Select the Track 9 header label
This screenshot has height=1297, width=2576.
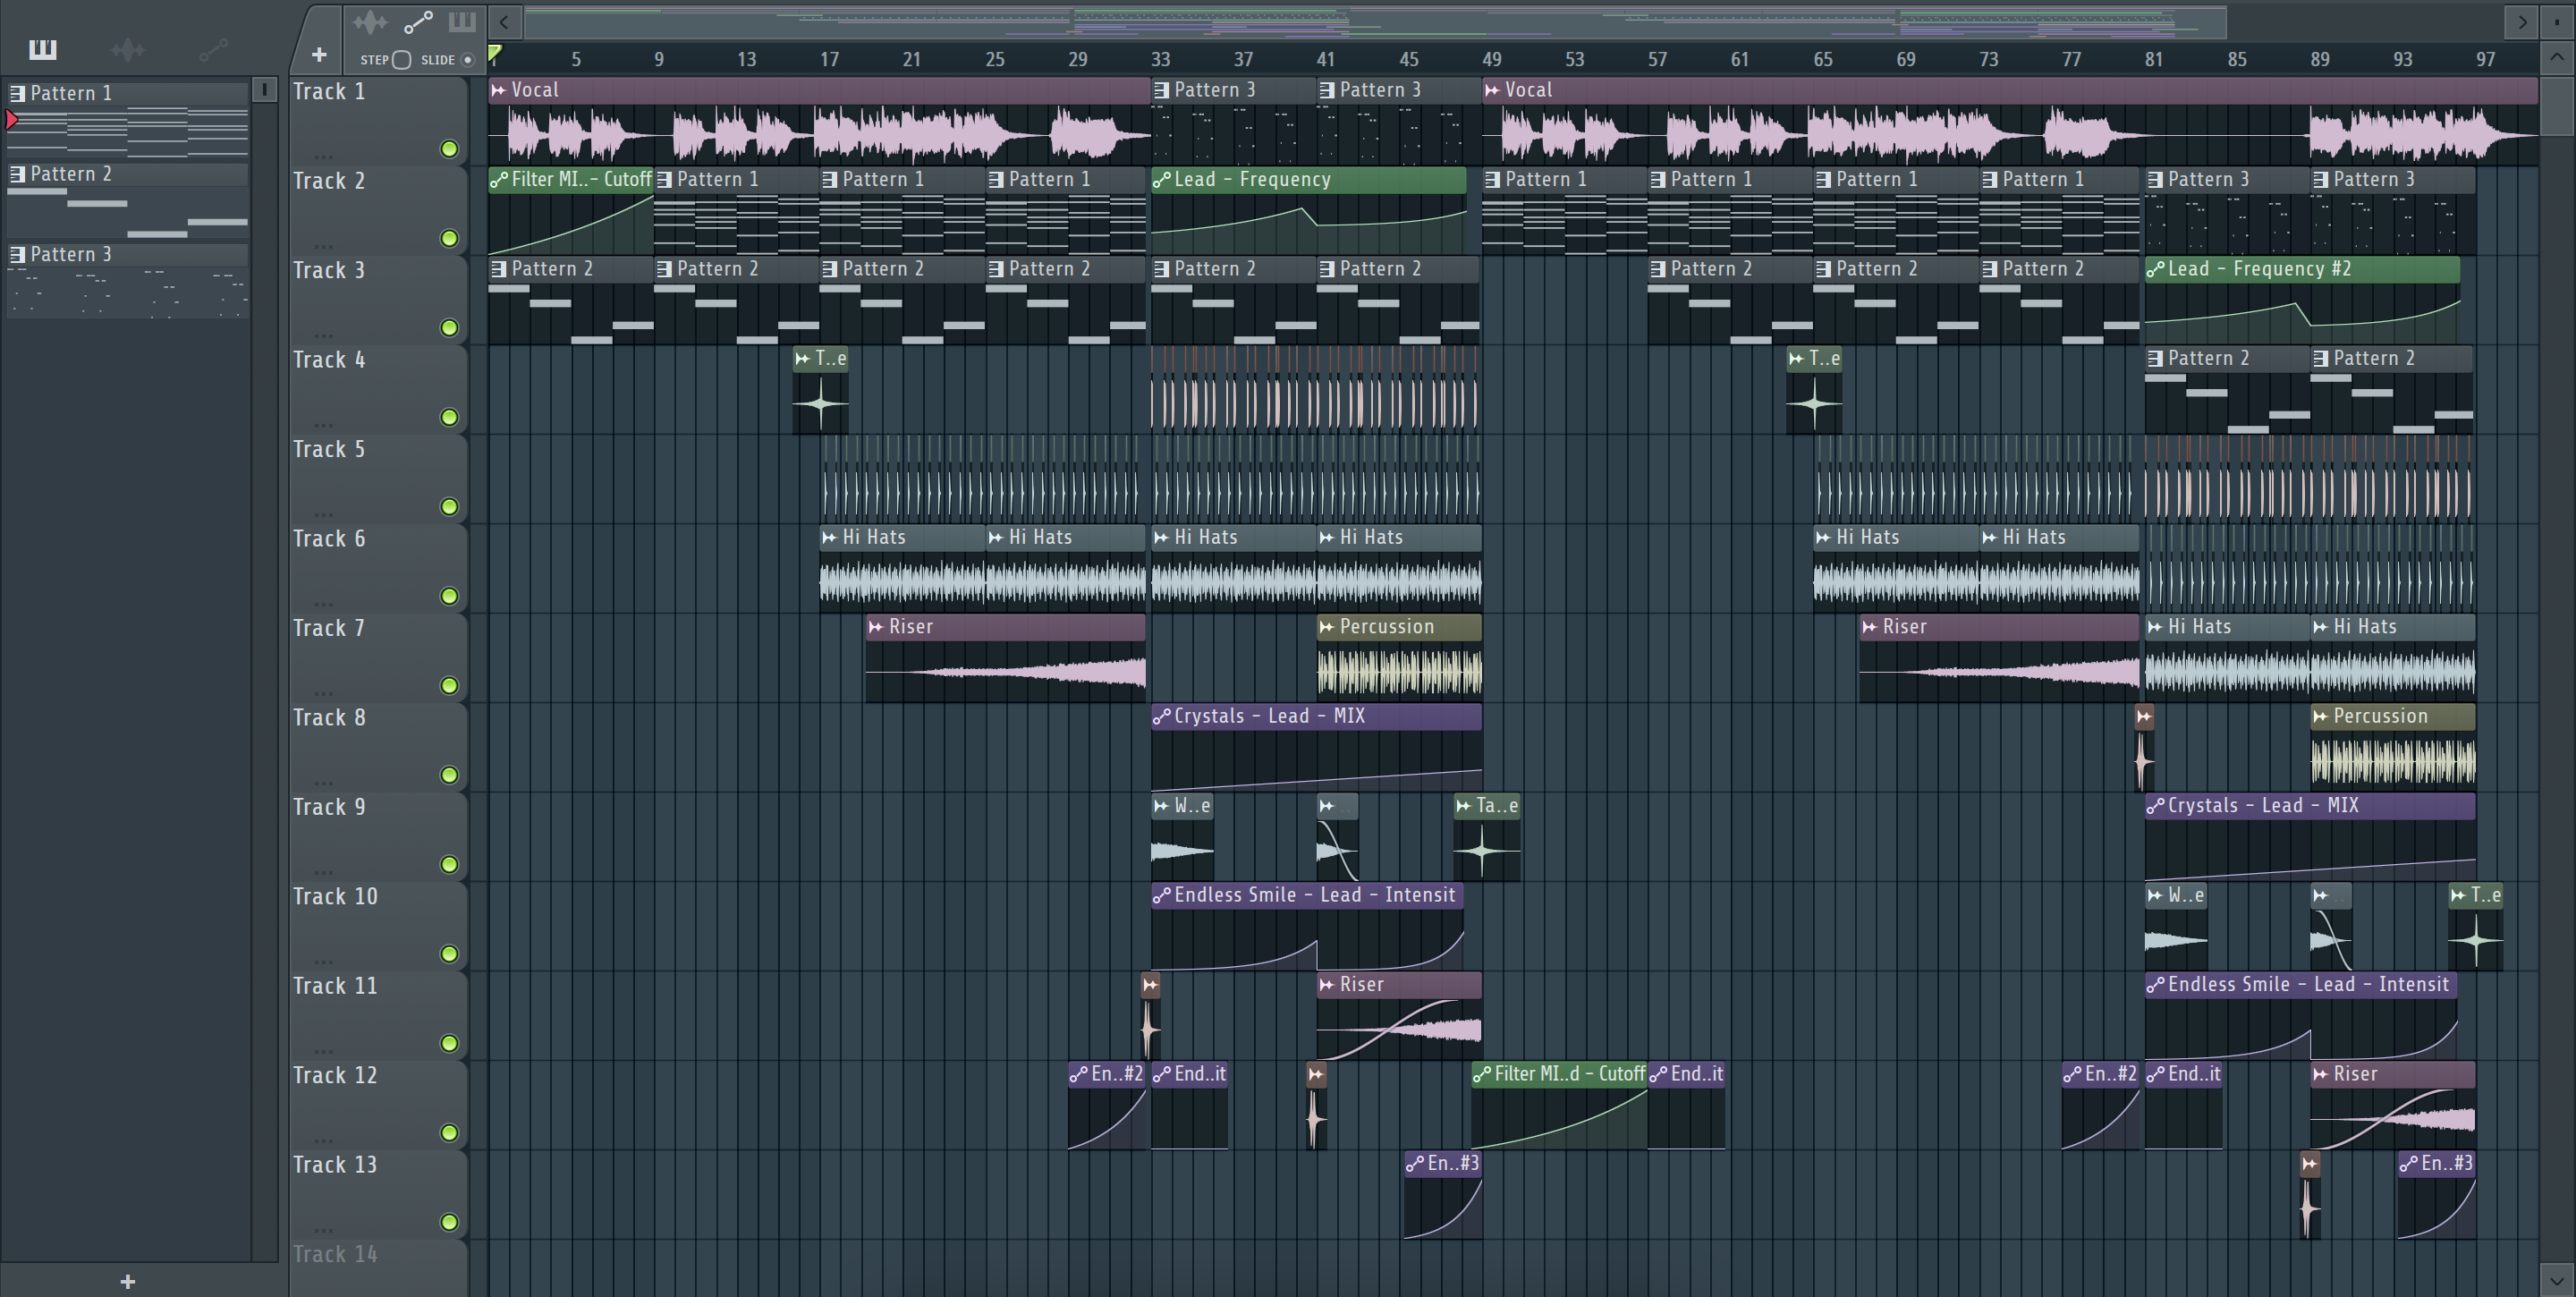[329, 807]
